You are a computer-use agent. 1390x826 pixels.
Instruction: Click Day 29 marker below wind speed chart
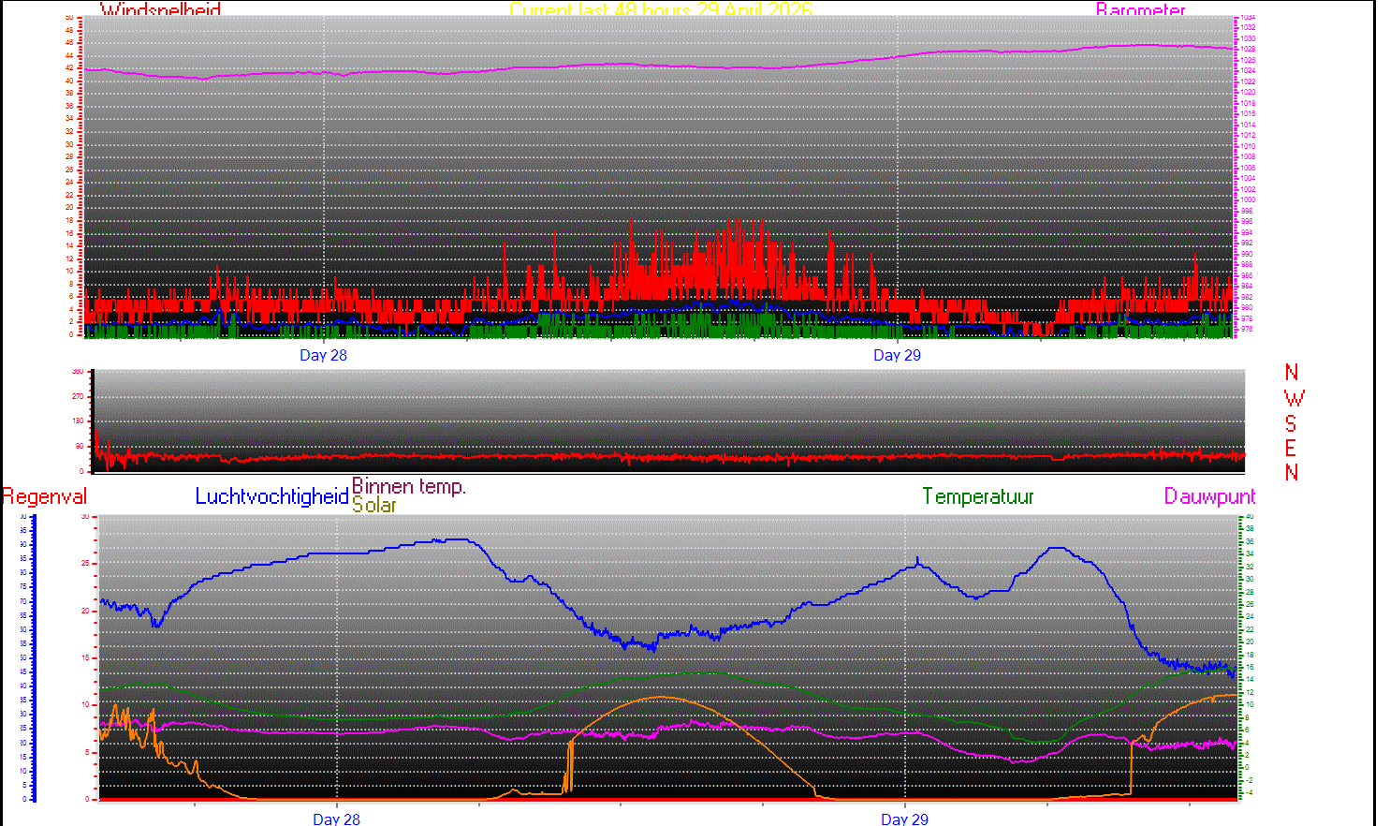897,355
